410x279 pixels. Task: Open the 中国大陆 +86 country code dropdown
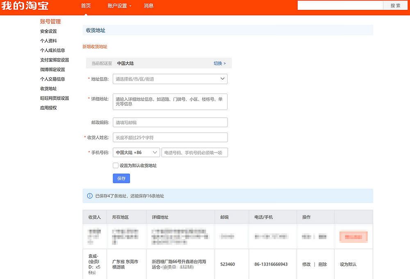136,152
